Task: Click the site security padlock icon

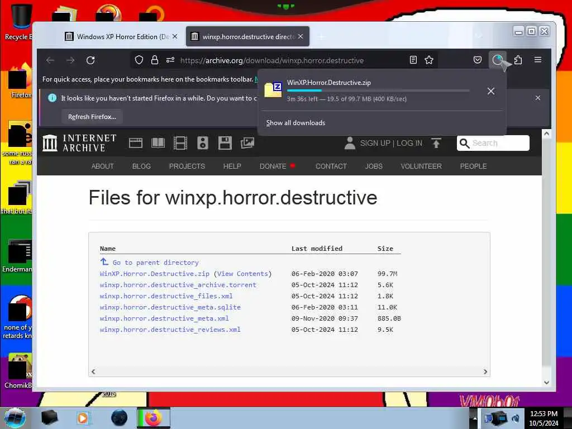Action: 155,60
